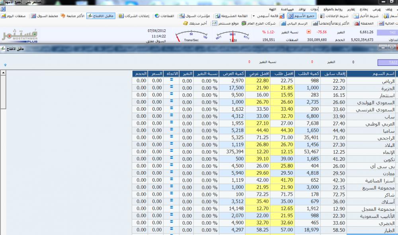Open the red arrow dropdown beside -75.56
The width and height of the screenshot is (398, 235).
coord(309,32)
